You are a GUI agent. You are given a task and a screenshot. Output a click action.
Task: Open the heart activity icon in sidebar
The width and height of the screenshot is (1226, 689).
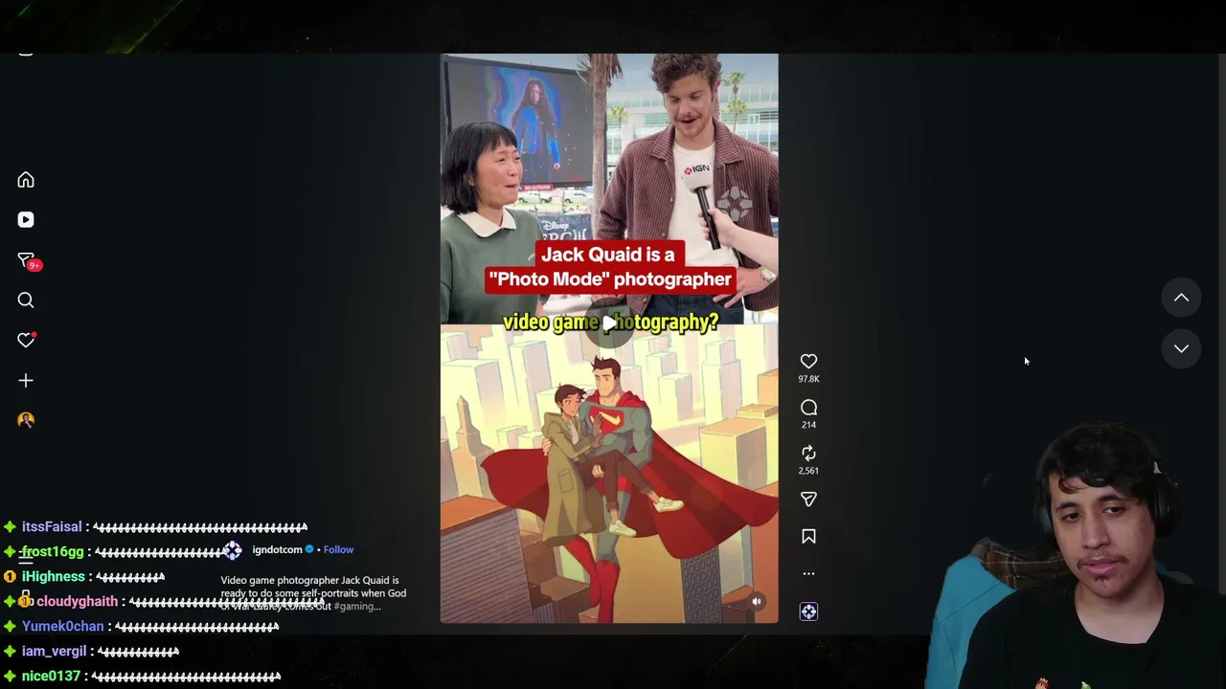(x=26, y=341)
